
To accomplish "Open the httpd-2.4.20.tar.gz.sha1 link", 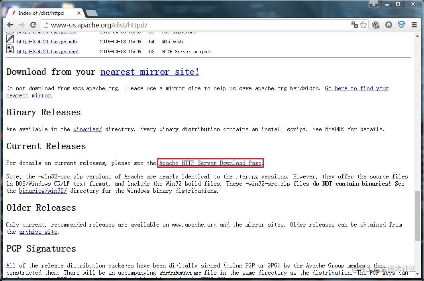I will (x=48, y=52).
